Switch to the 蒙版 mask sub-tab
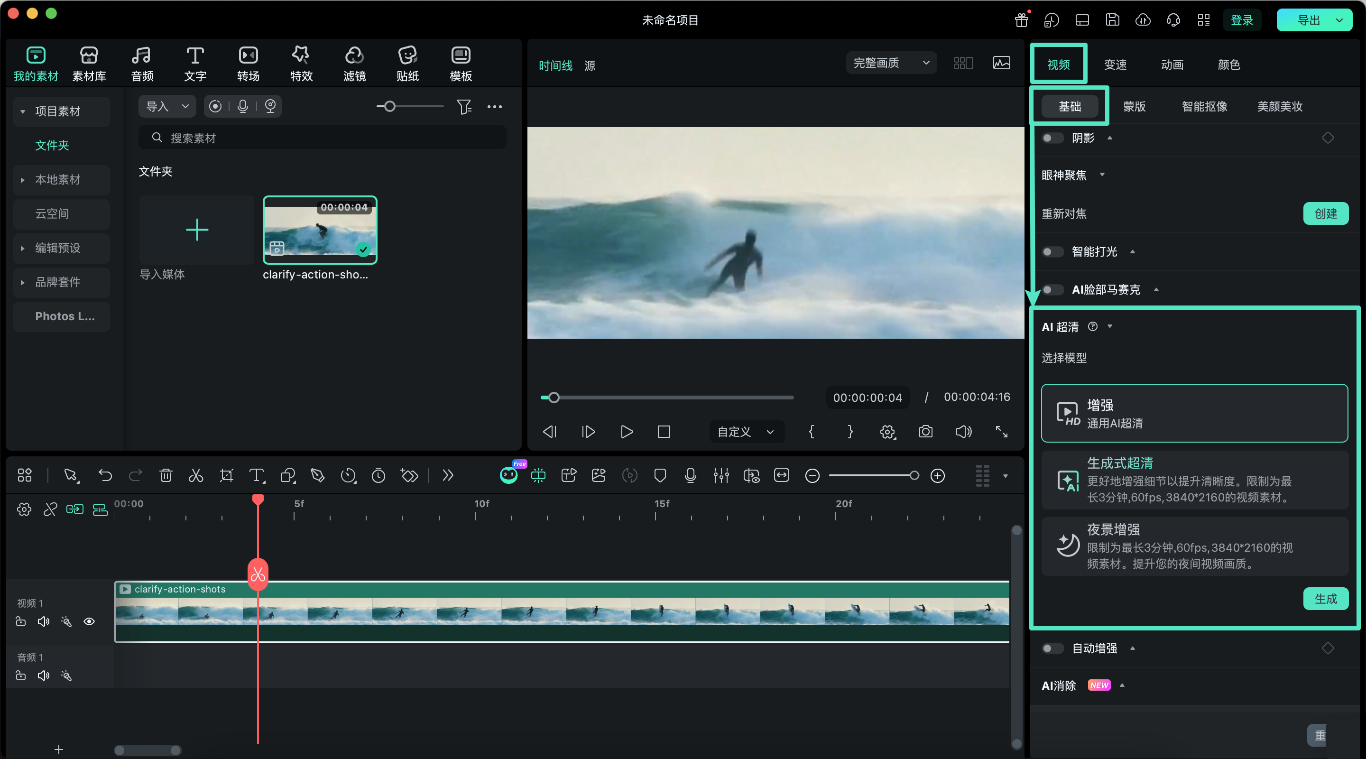The image size is (1366, 759). [1134, 106]
